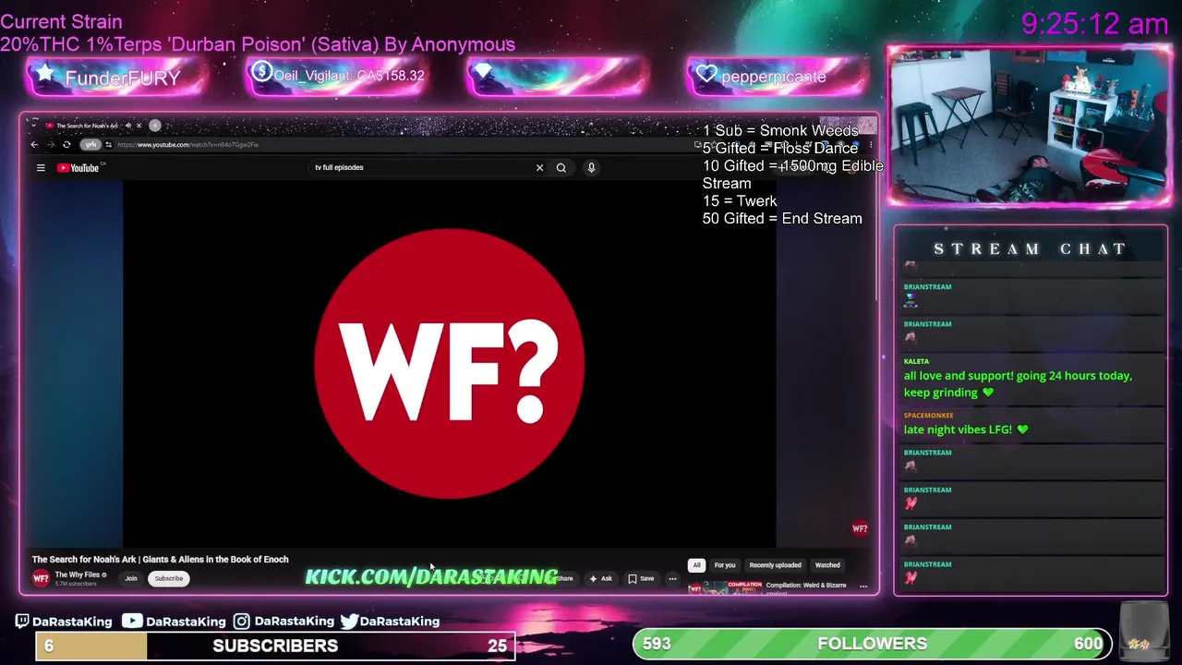Mute the tab using its speaker icon
Image resolution: width=1182 pixels, height=665 pixels.
[128, 126]
